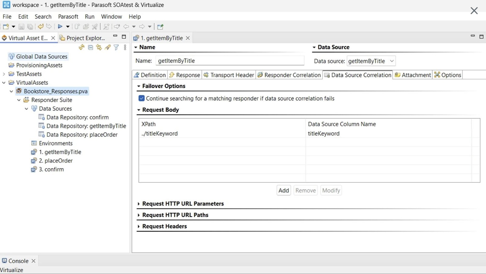Click the Add button
Viewport: 486px width, 274px height.
tap(284, 190)
